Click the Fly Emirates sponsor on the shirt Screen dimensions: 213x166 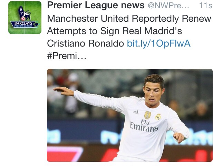144,126
